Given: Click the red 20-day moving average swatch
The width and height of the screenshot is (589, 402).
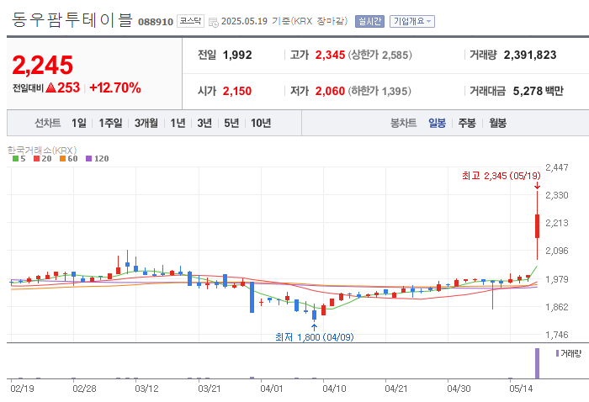Looking at the screenshot, I should coord(36,159).
